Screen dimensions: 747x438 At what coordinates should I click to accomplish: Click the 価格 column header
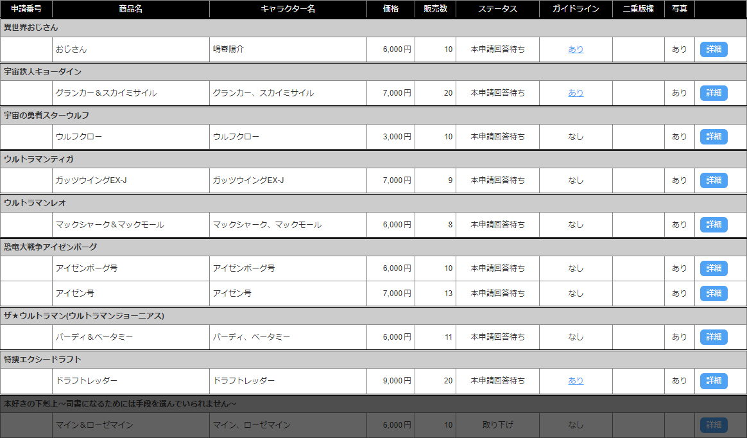[x=391, y=9]
